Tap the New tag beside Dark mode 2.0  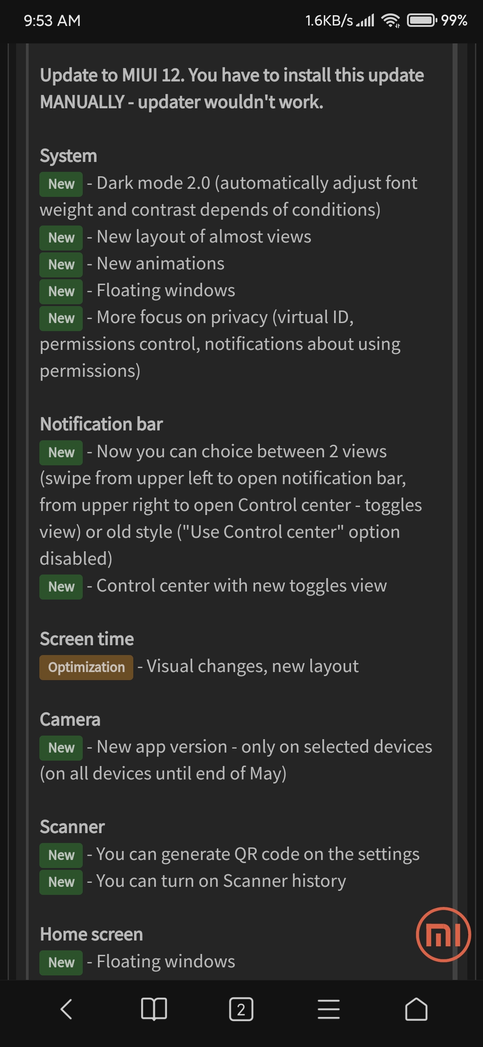(x=61, y=184)
